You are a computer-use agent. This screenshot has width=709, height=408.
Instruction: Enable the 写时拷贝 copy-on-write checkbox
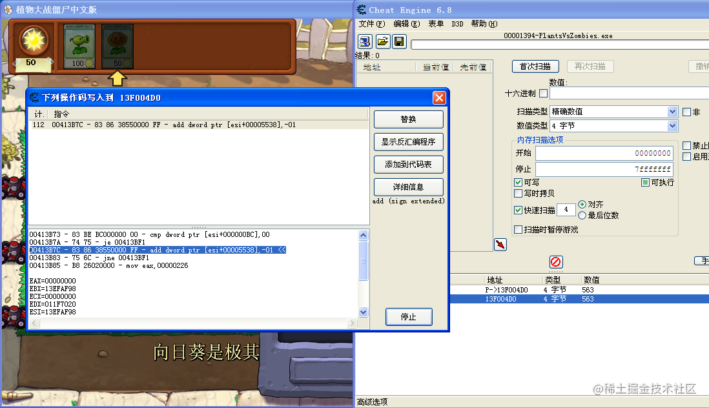tap(518, 194)
